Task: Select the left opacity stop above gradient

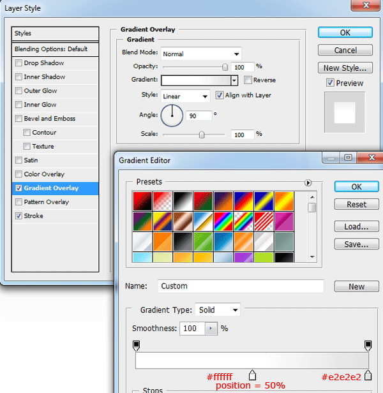Action: pyautogui.click(x=136, y=346)
